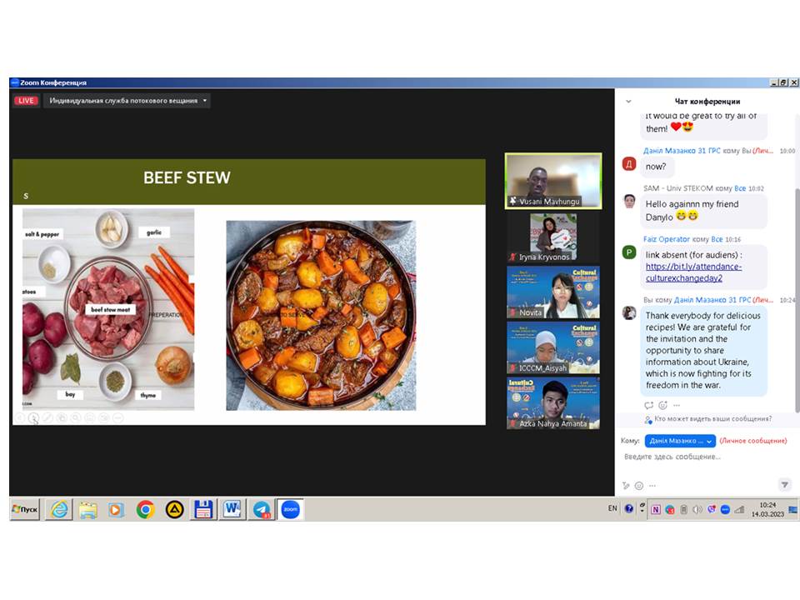Click the red LIVE indicator
This screenshot has height=600, width=800.
coord(26,101)
